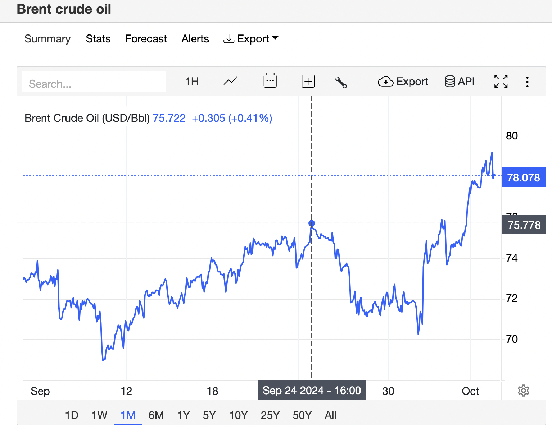Select the 1H interval button

[x=192, y=82]
